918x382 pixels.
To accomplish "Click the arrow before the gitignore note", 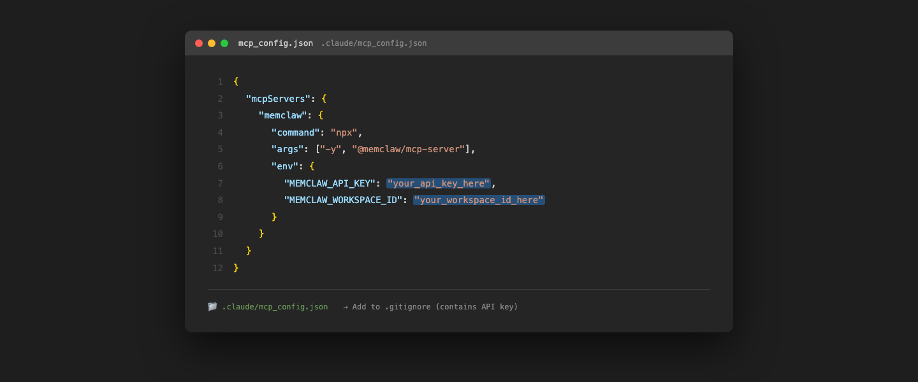I will click(345, 306).
